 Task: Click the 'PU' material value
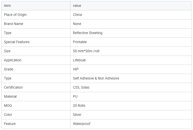coord(75,96)
